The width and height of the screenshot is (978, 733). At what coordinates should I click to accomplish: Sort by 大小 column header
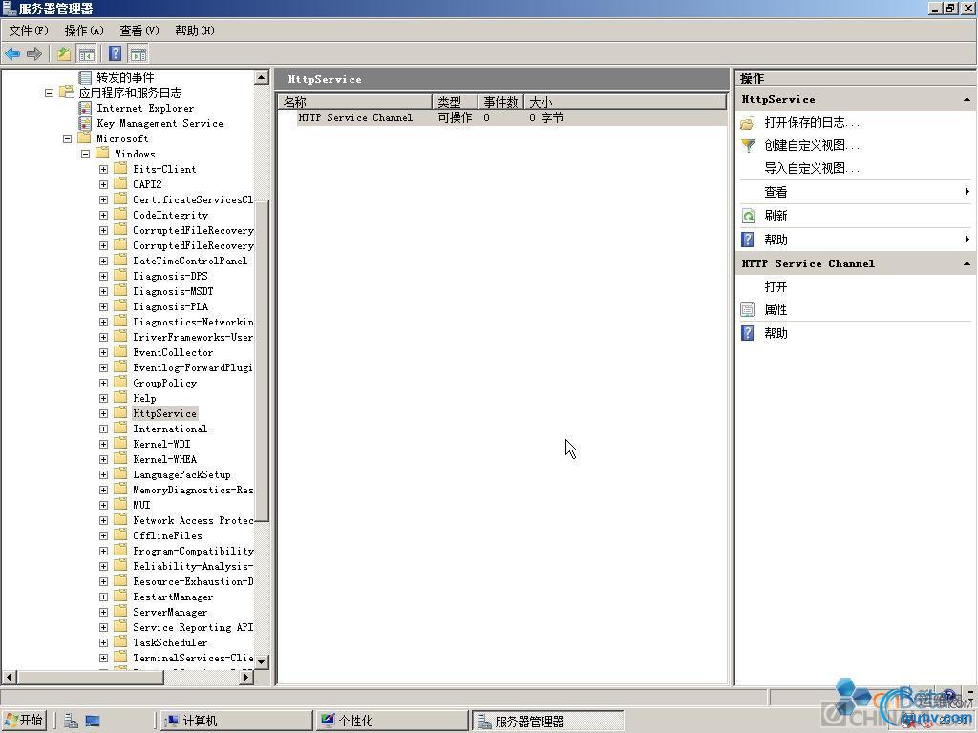(x=625, y=102)
